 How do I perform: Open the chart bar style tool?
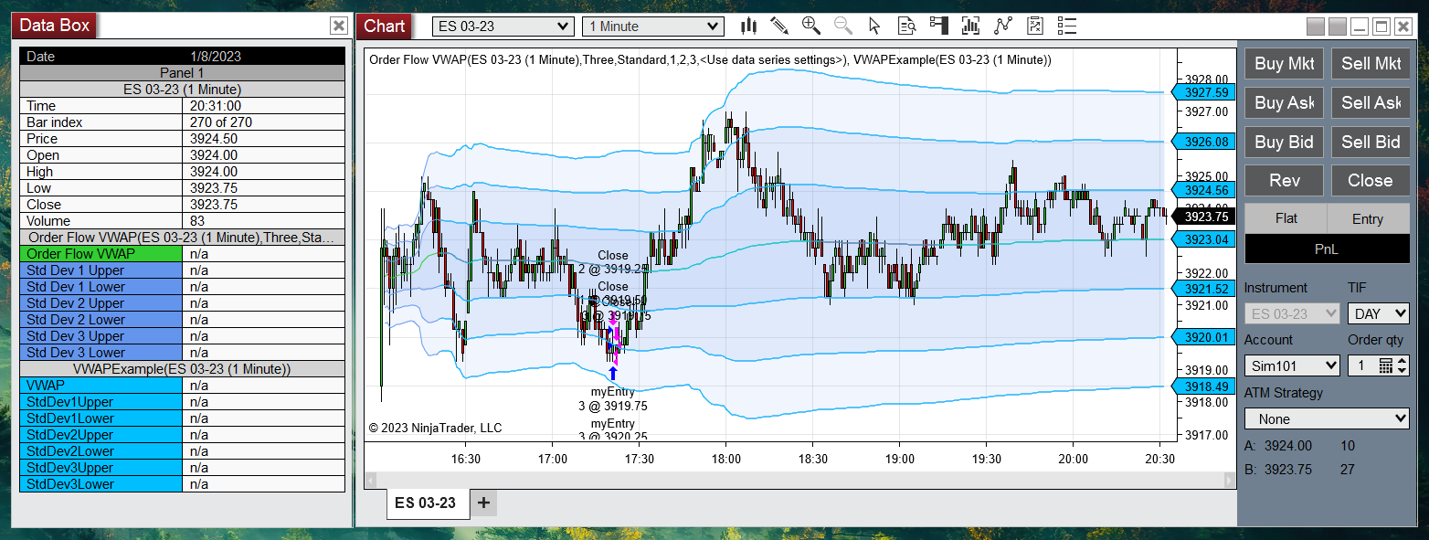coord(749,26)
